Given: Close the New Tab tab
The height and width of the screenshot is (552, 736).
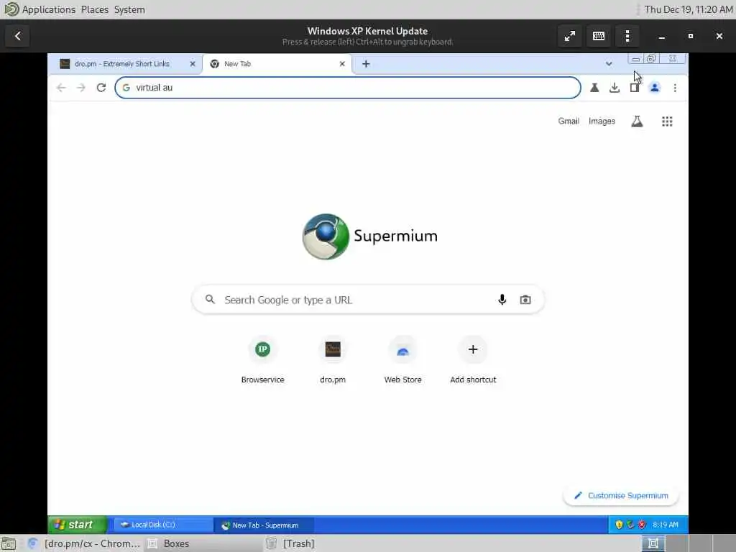Looking at the screenshot, I should tap(342, 64).
